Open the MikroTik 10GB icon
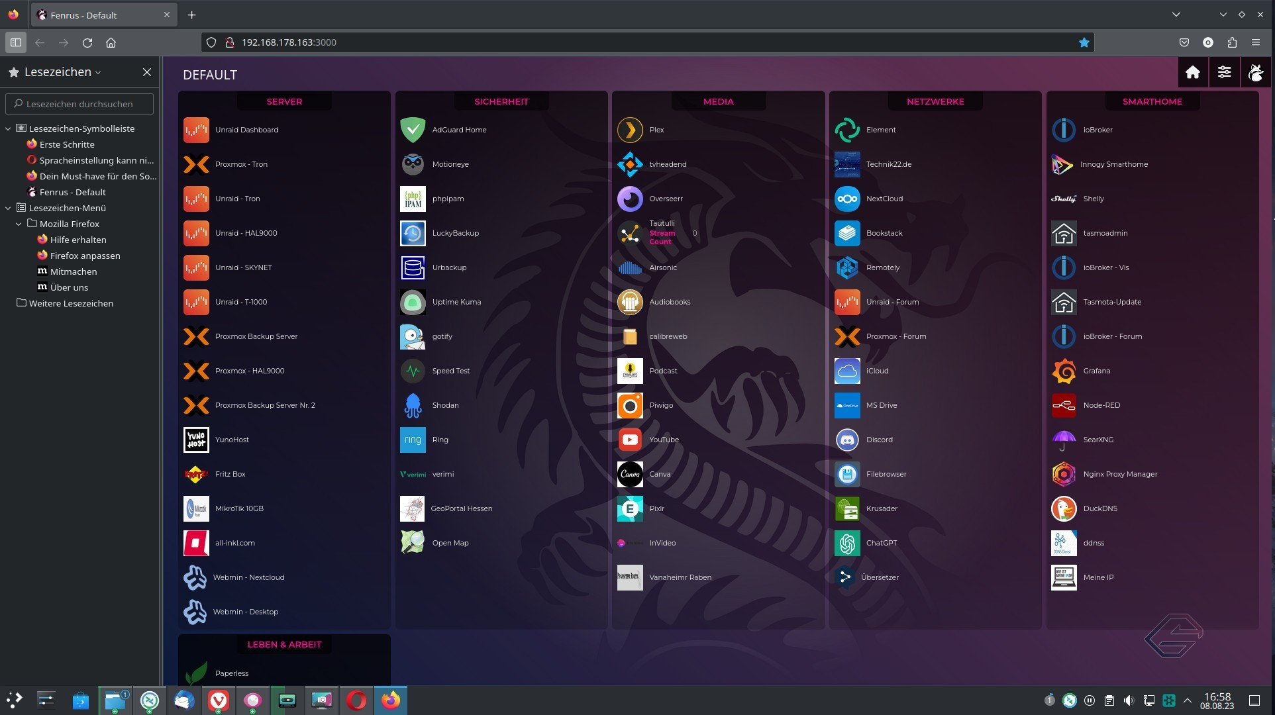 [196, 508]
